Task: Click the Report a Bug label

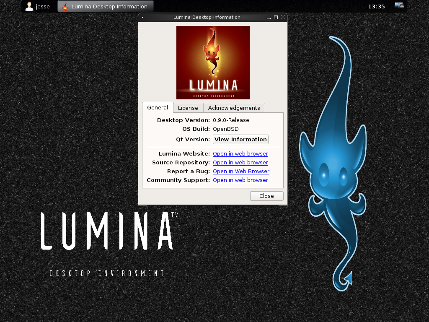Action: tap(189, 171)
